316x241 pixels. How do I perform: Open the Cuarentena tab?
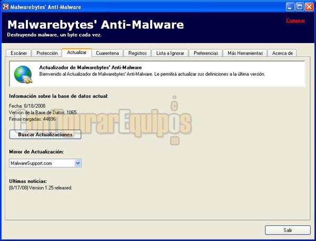pyautogui.click(x=107, y=53)
